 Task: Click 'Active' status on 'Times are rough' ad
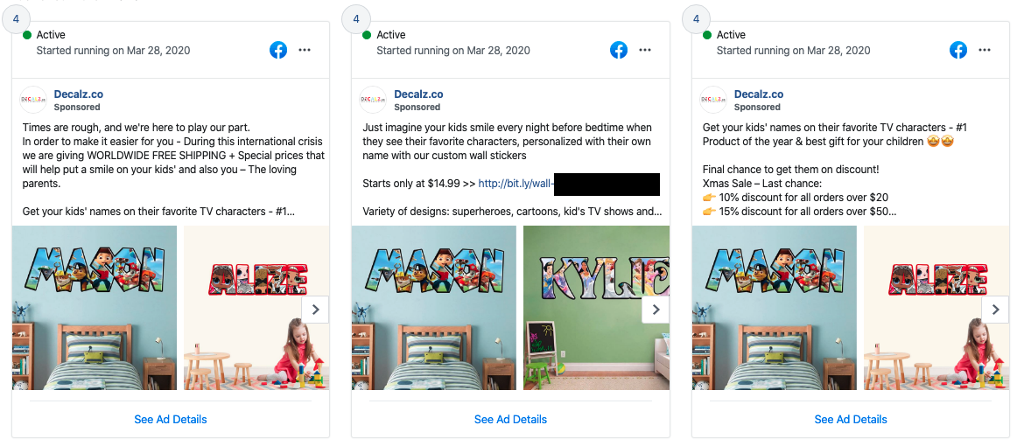(x=51, y=34)
